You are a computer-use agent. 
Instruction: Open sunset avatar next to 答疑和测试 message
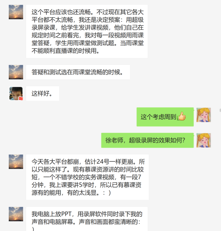(x=16, y=72)
